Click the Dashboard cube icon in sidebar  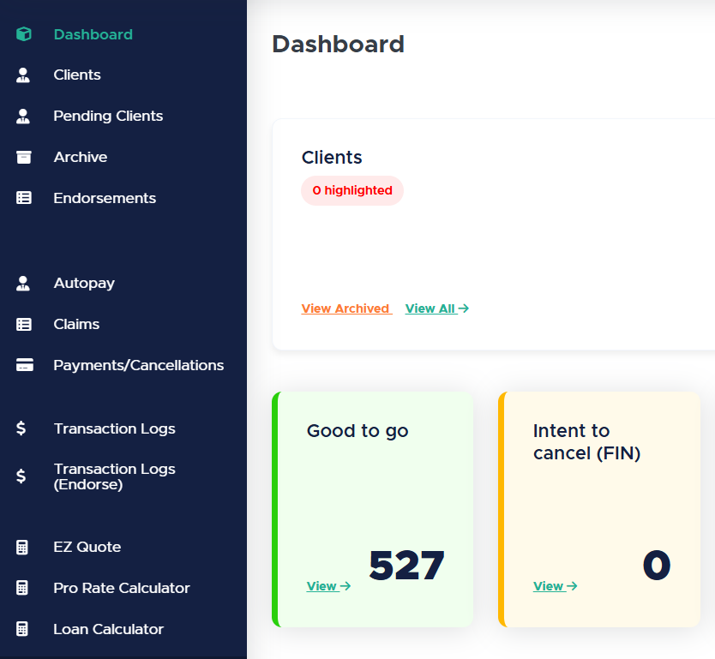(24, 34)
